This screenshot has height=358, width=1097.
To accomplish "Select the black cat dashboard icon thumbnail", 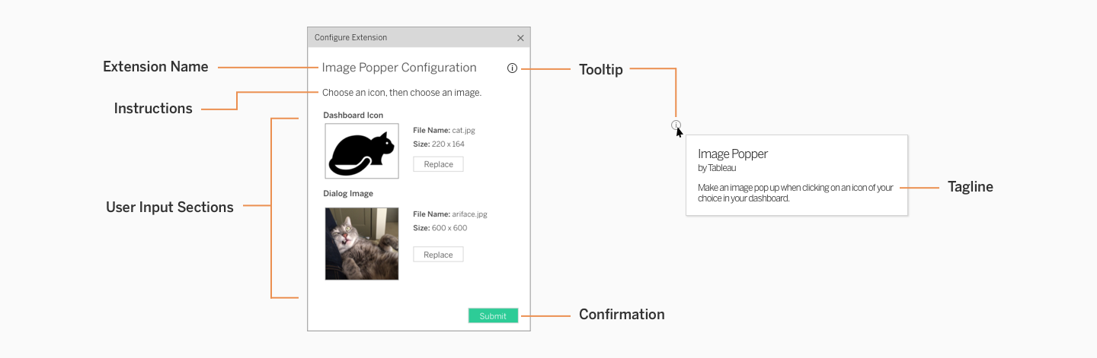I will tap(362, 151).
